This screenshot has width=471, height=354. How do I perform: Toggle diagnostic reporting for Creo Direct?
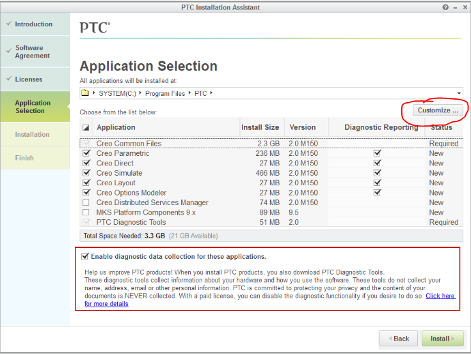click(378, 163)
